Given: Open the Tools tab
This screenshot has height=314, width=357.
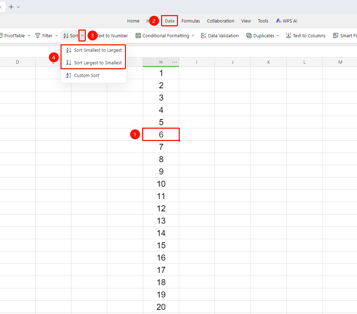Looking at the screenshot, I should point(263,21).
